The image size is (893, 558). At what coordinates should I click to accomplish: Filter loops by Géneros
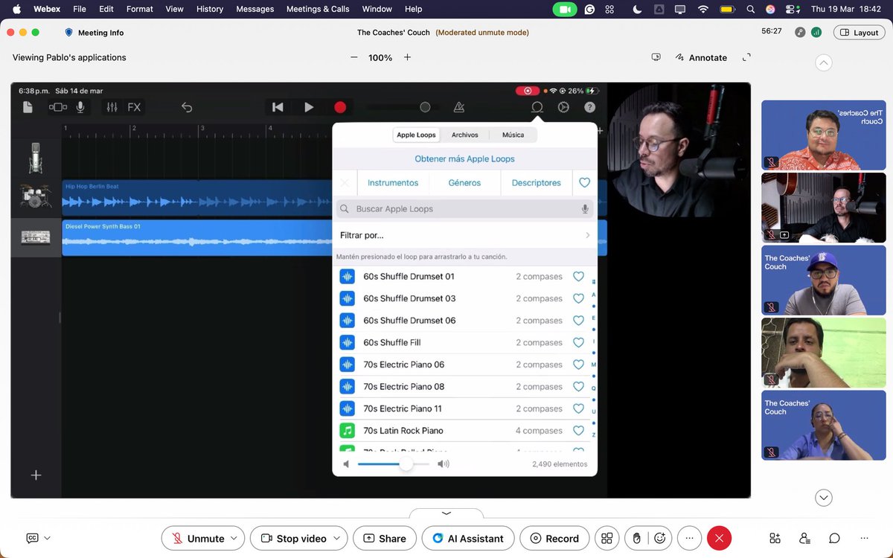tap(464, 182)
